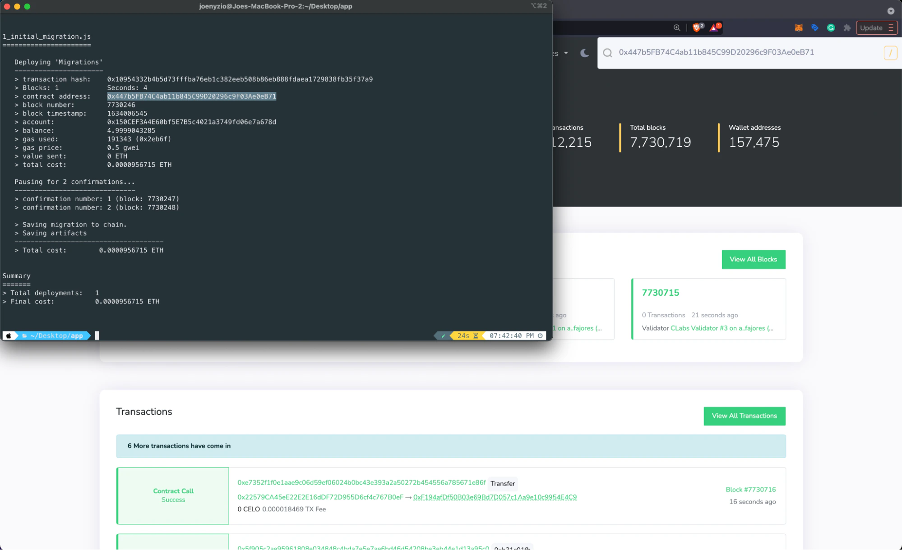Viewport: 902px width, 550px height.
Task: Click the clock icon in terminal status bar
Action: point(540,335)
